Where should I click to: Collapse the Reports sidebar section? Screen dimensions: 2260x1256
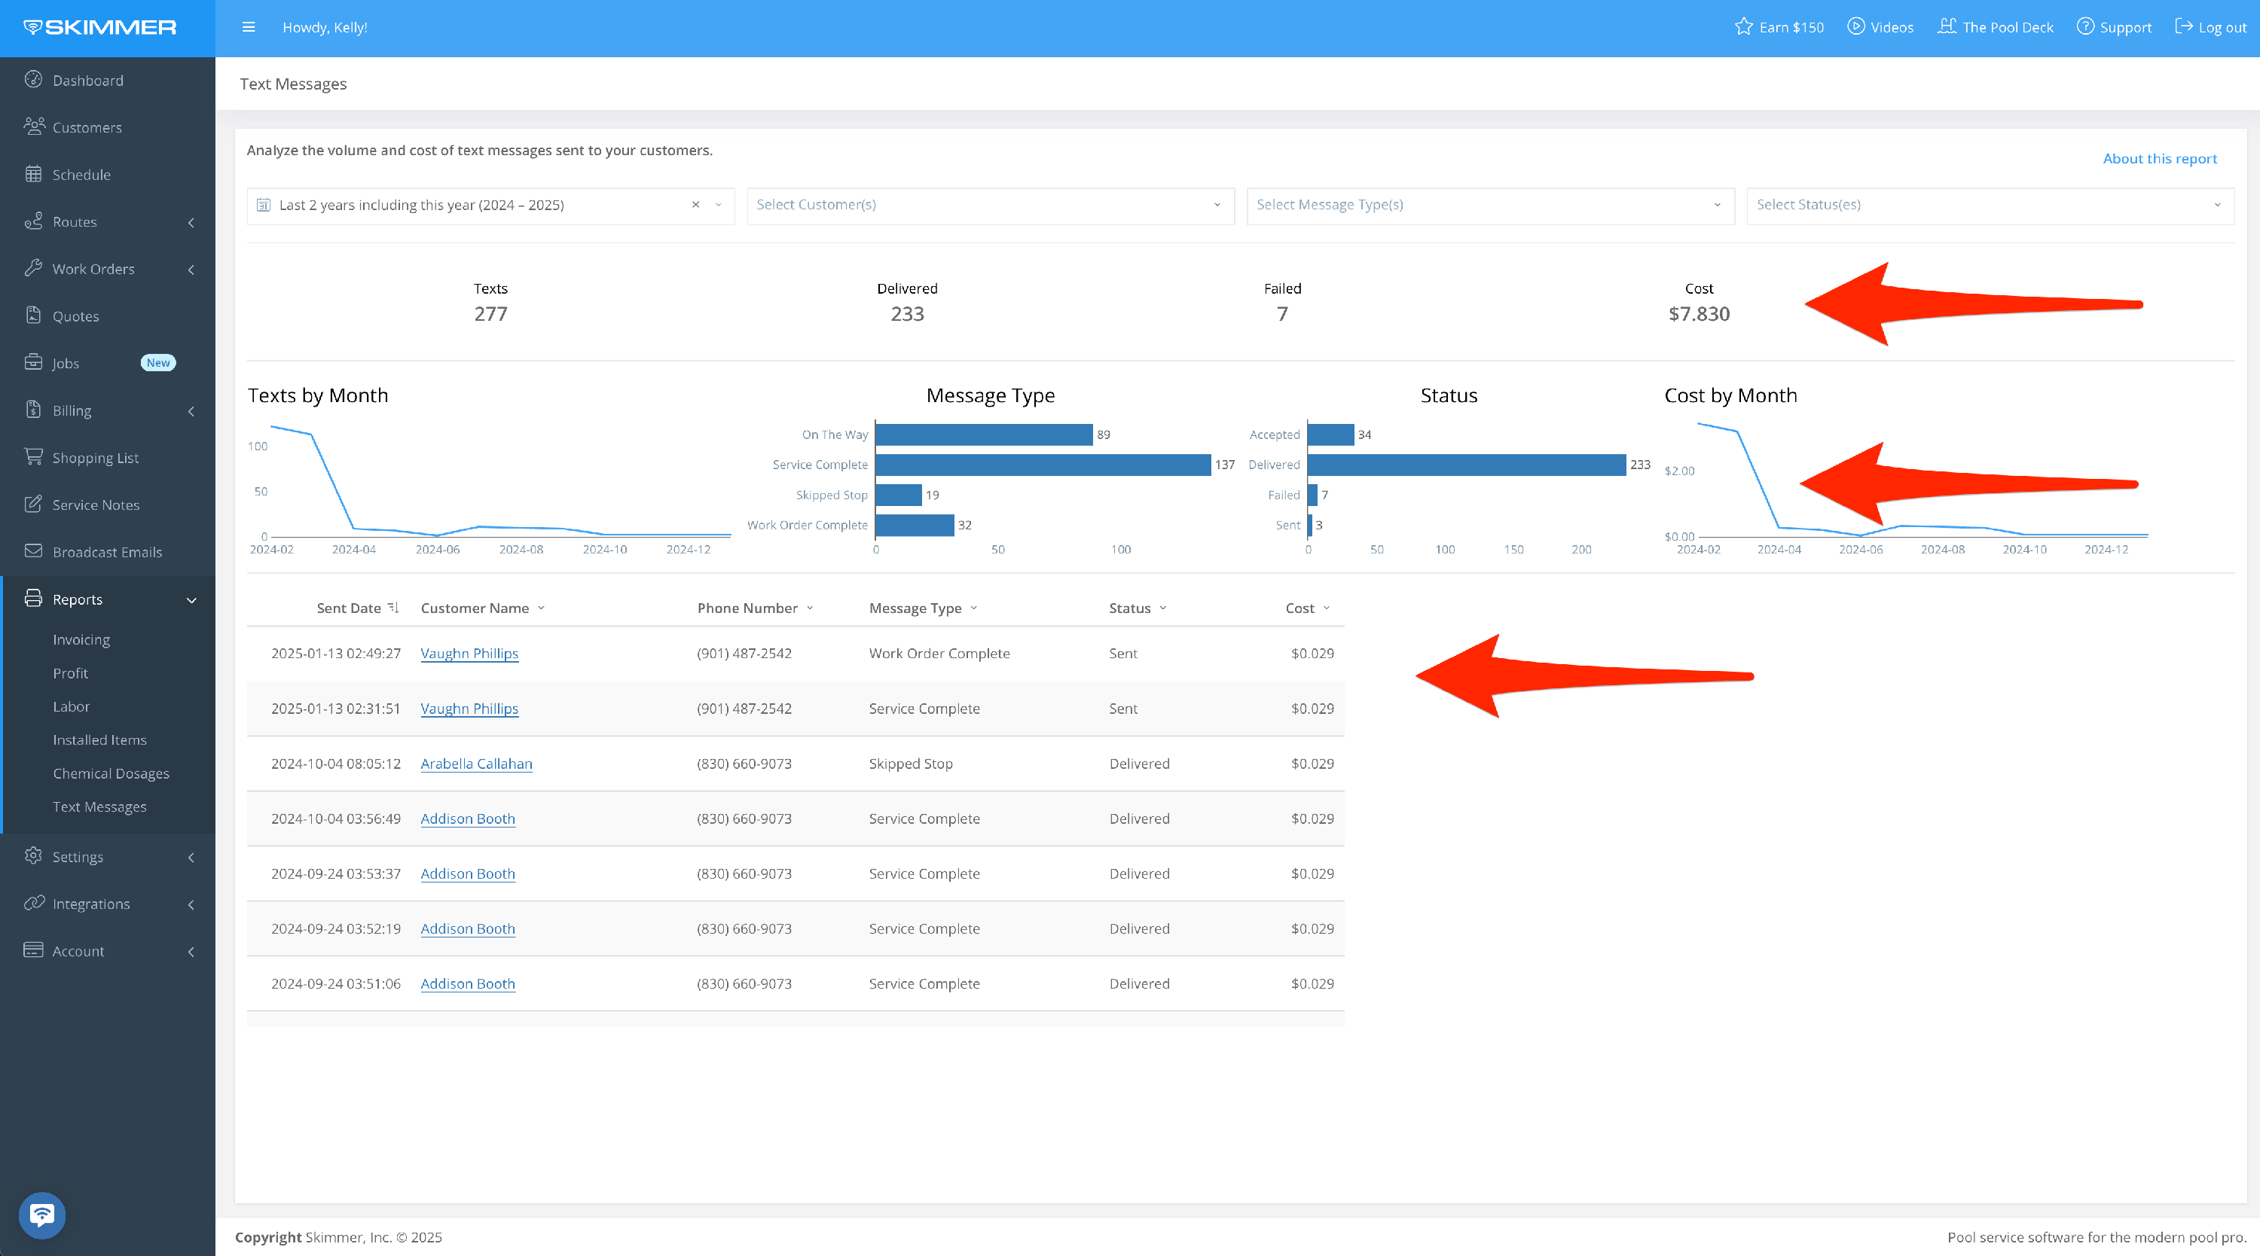click(x=191, y=600)
